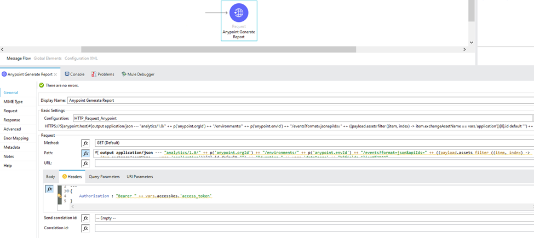Switch to Global Elements view
Viewport: 534px width, 238px height.
(48, 59)
